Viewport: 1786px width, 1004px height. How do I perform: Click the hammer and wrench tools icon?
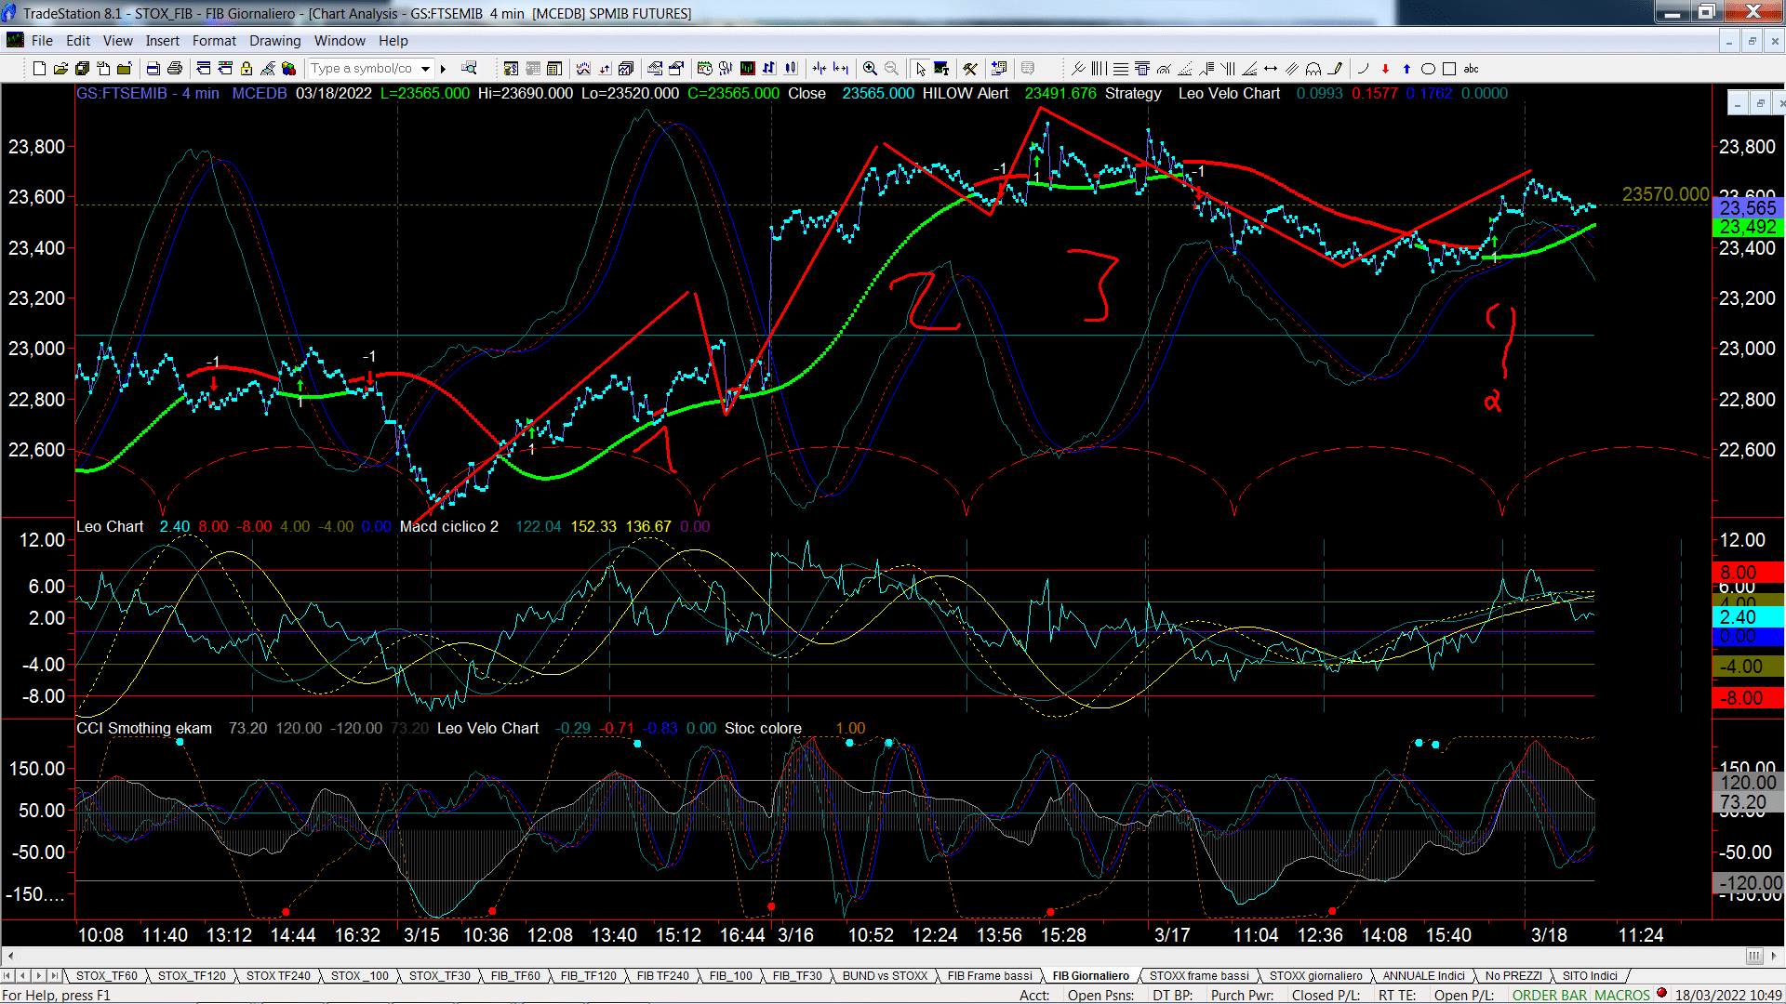(970, 69)
